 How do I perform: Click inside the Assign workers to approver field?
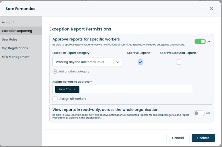(136, 89)
